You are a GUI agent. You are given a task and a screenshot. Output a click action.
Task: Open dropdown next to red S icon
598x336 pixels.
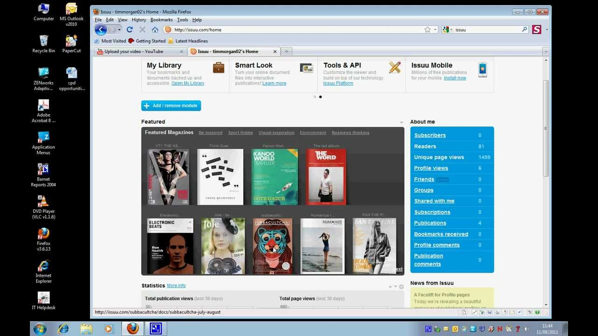tap(547, 29)
